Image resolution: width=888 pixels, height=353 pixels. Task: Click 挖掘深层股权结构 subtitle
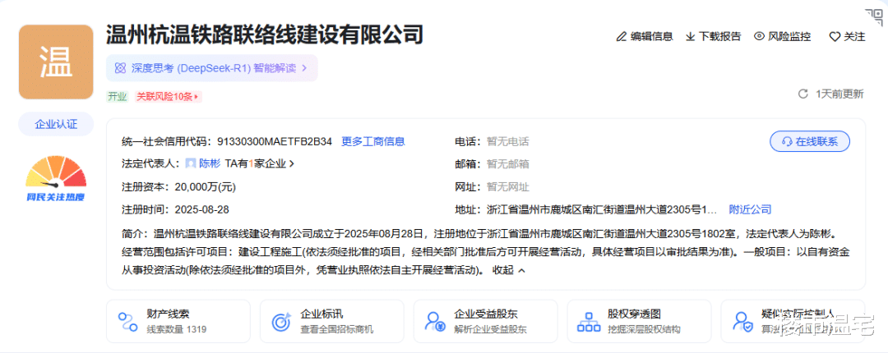click(x=644, y=329)
